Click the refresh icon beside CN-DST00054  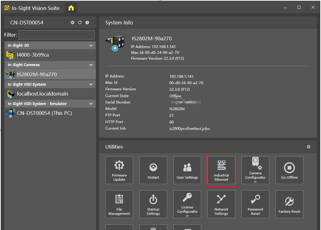point(80,23)
